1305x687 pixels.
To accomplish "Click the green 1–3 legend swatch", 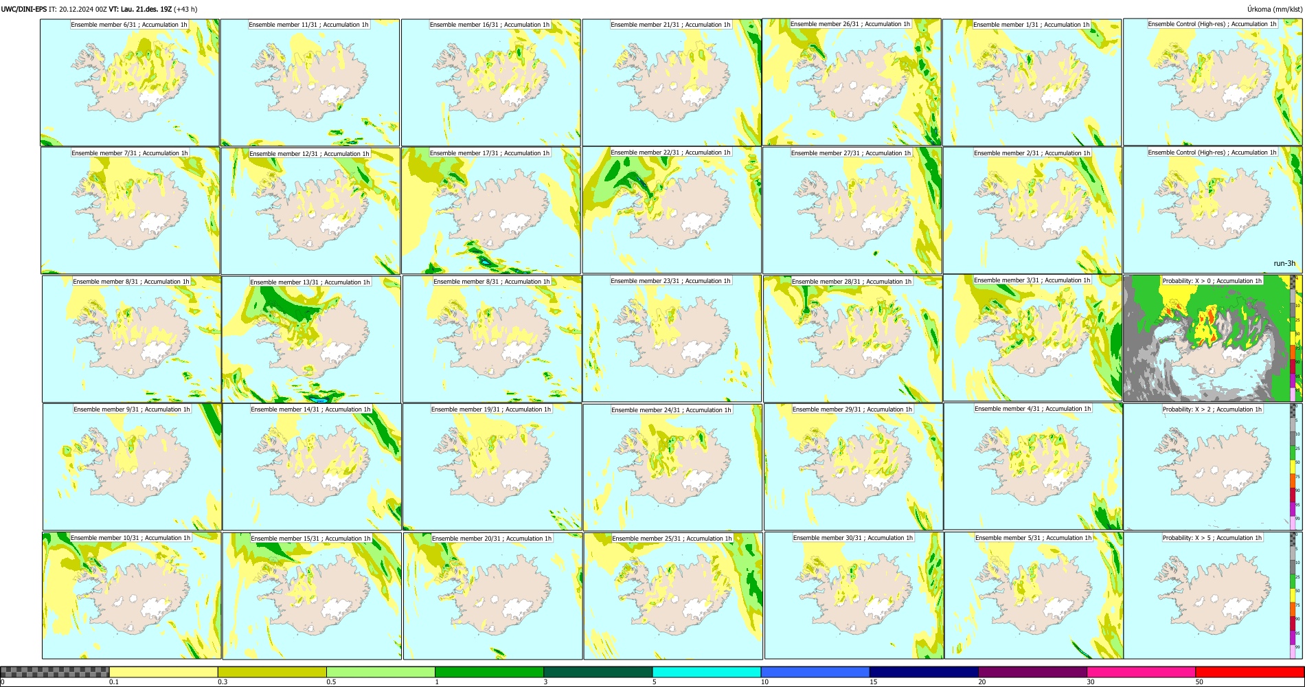I will click(x=489, y=672).
